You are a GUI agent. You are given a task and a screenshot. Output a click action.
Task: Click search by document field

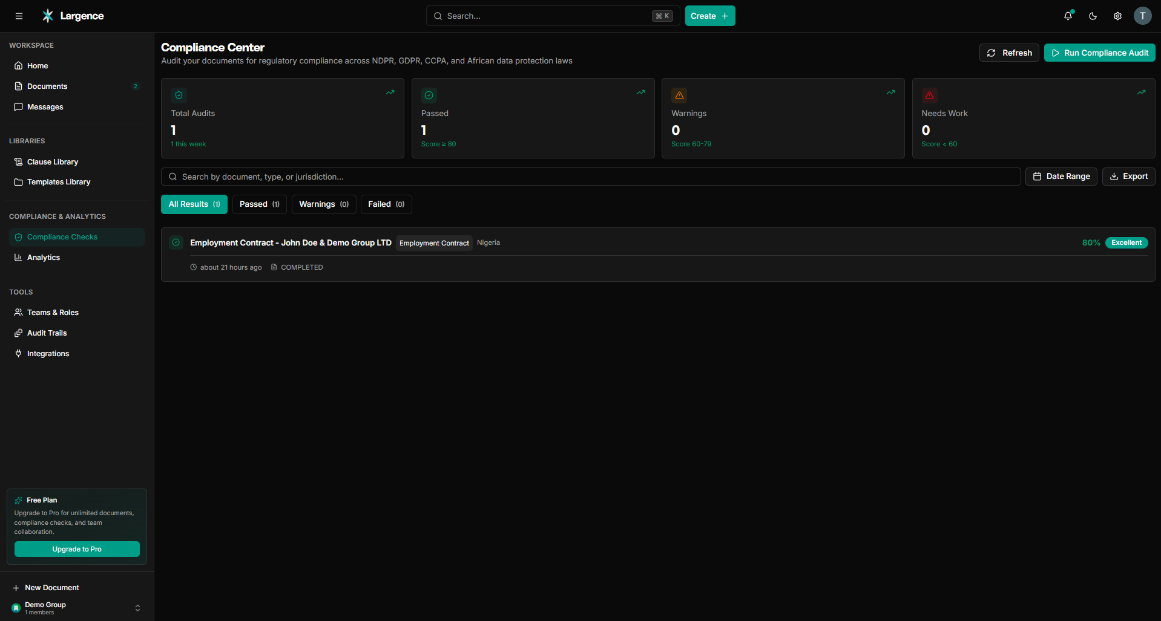point(591,177)
